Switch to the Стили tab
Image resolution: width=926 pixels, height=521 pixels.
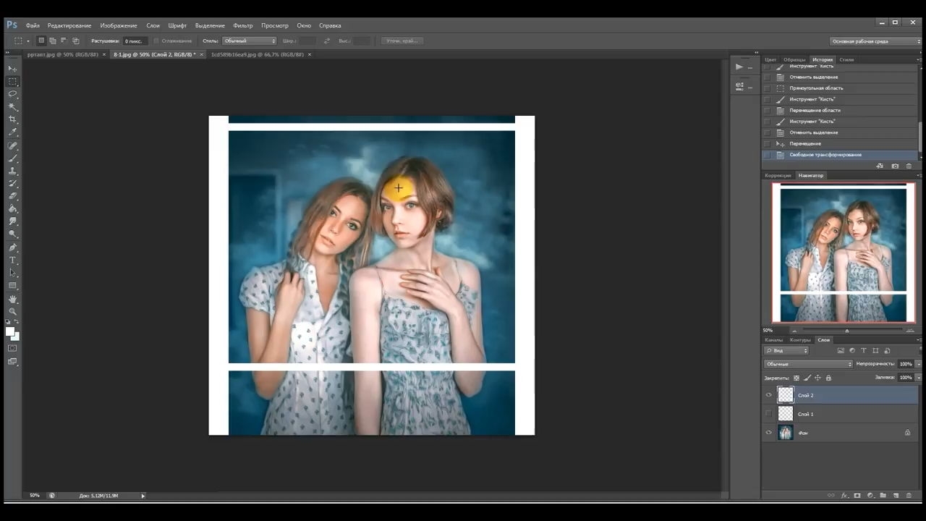click(x=846, y=60)
